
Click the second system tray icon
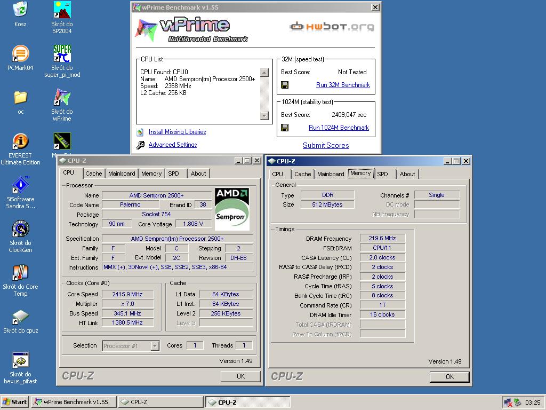coord(518,403)
